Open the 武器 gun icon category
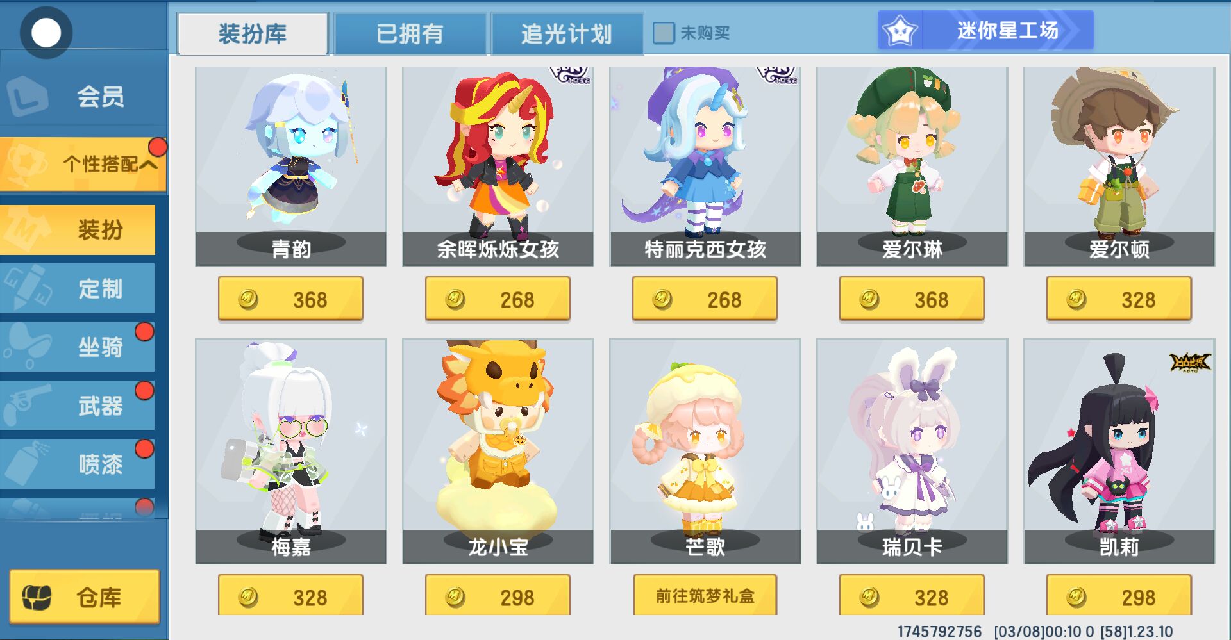1231x640 pixels. [x=78, y=406]
